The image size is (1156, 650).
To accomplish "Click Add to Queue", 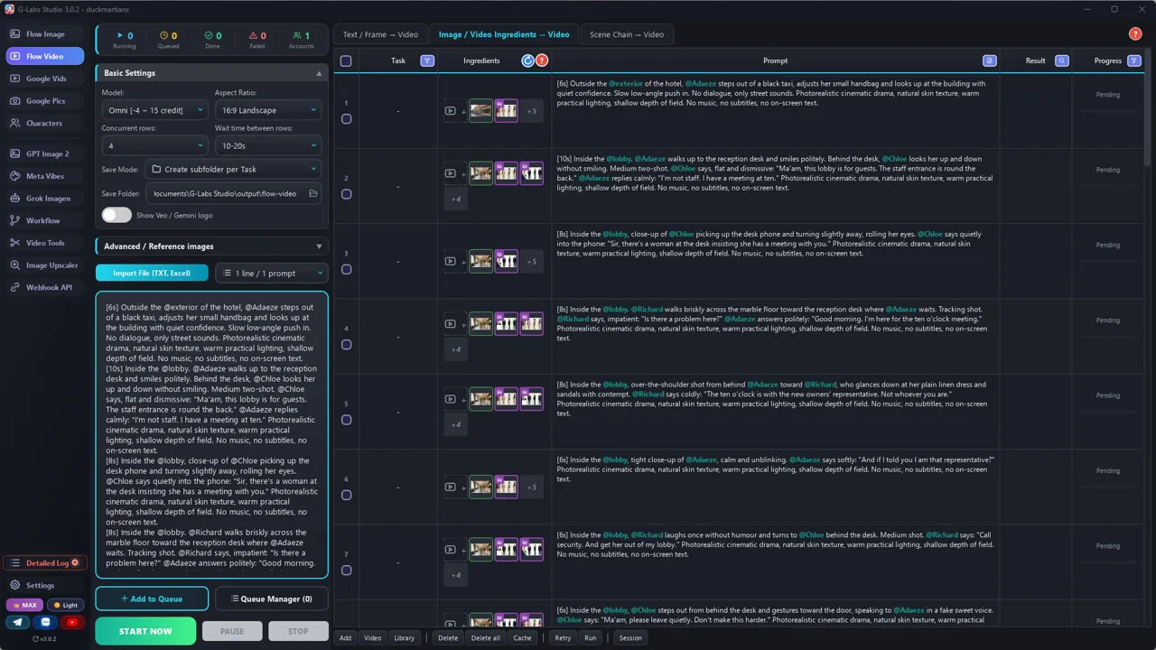I will (152, 599).
